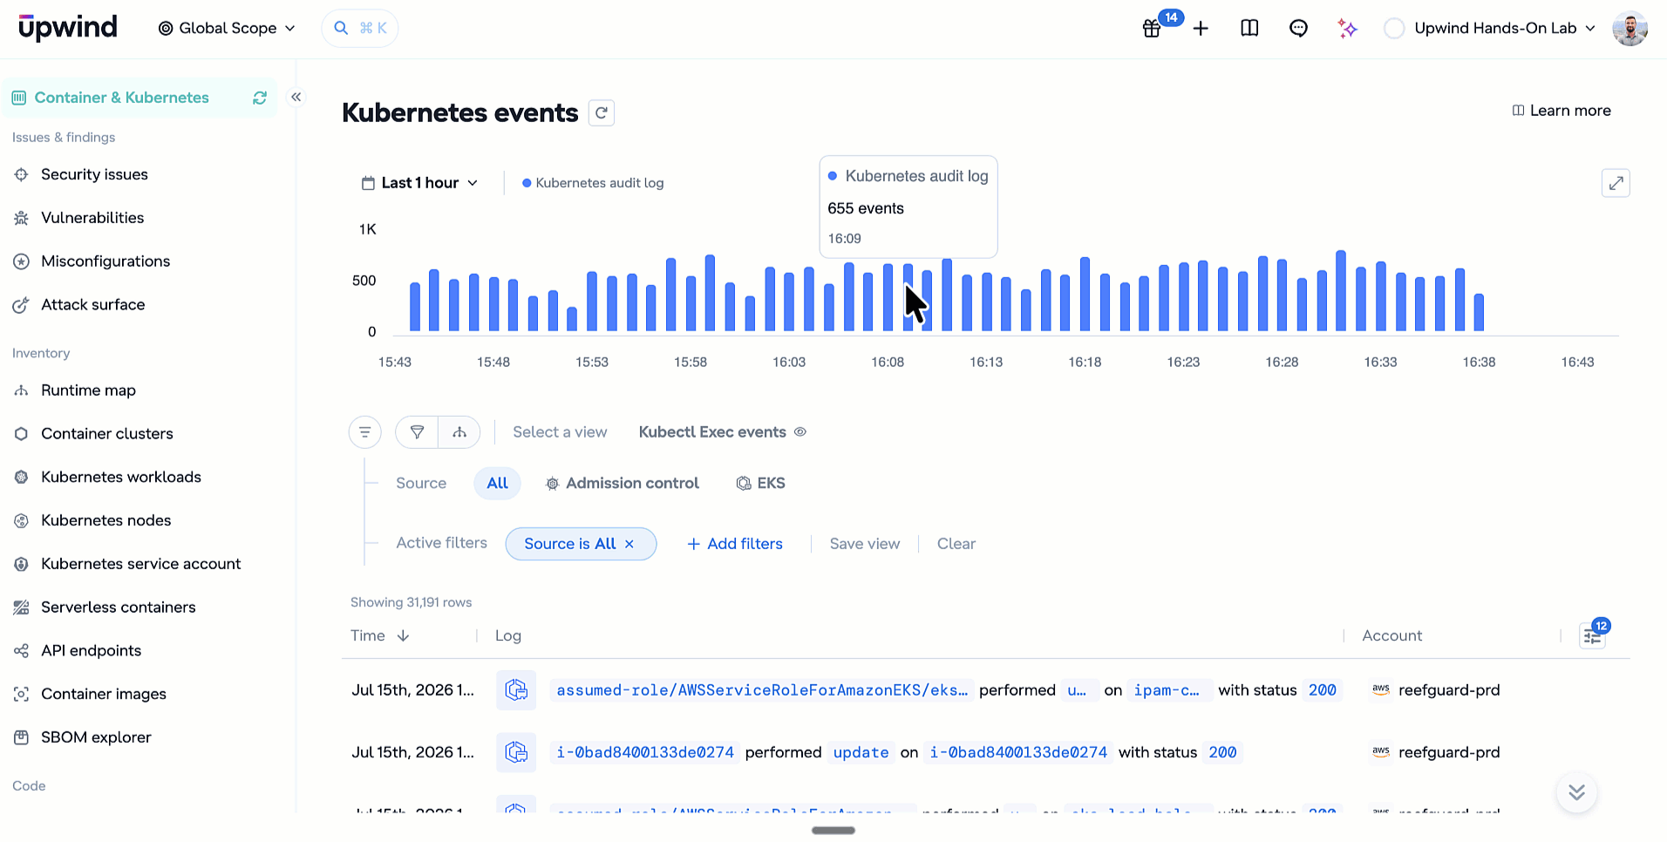Open the Kubectl Exec events view
The height and width of the screenshot is (842, 1667).
pyautogui.click(x=712, y=432)
